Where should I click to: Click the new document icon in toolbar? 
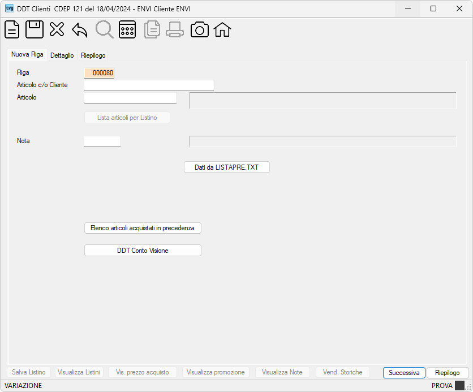[12, 29]
